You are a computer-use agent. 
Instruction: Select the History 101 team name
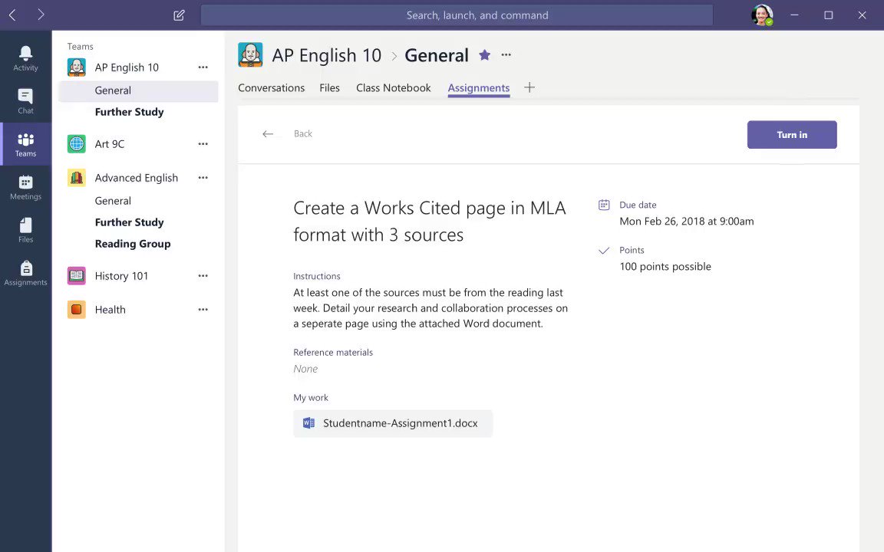[x=121, y=276]
